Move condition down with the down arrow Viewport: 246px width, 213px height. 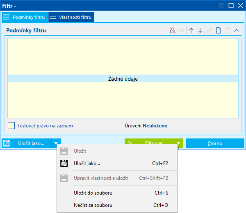[200, 30]
